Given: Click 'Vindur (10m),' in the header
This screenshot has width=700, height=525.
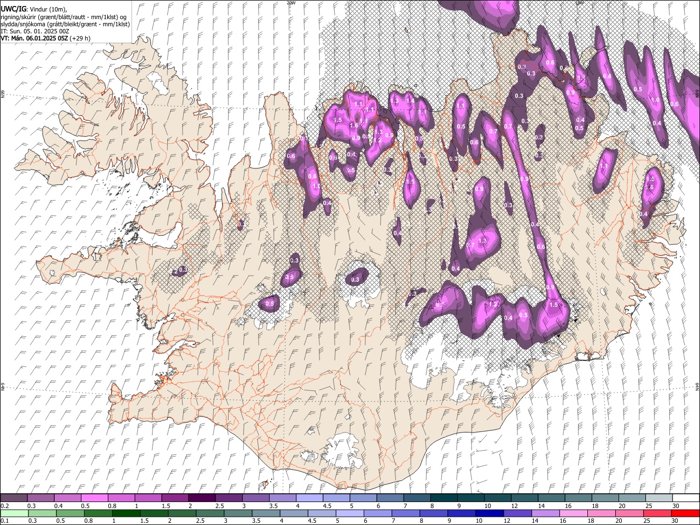Looking at the screenshot, I should (48, 10).
